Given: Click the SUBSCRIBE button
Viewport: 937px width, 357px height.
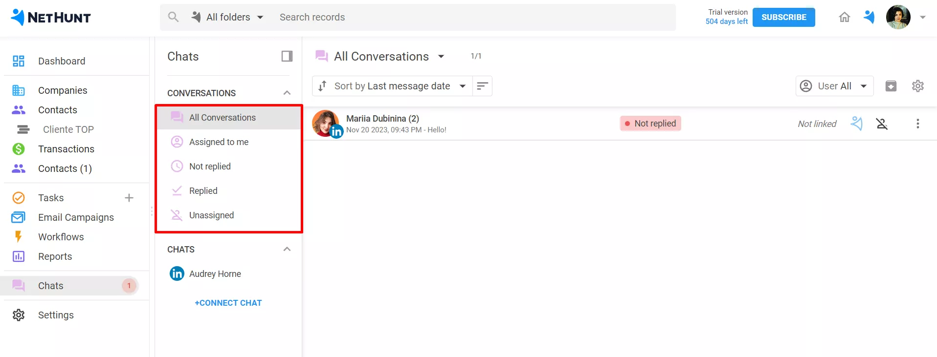Looking at the screenshot, I should click(784, 17).
